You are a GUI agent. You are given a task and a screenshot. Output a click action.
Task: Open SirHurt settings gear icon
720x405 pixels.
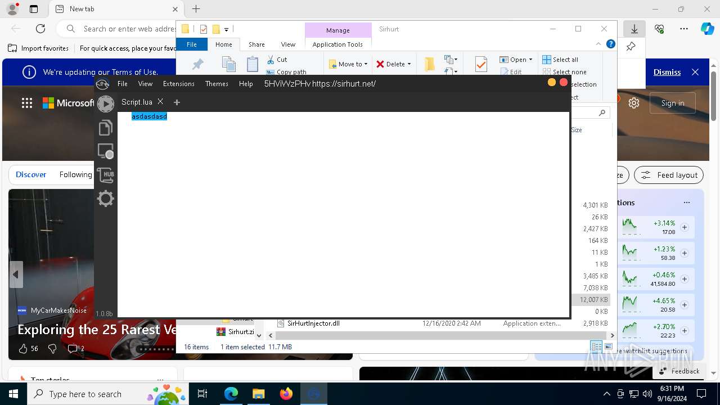coord(105,199)
